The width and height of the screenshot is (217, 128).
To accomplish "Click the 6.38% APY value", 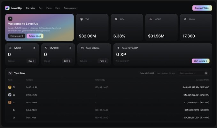I will (x=119, y=36).
